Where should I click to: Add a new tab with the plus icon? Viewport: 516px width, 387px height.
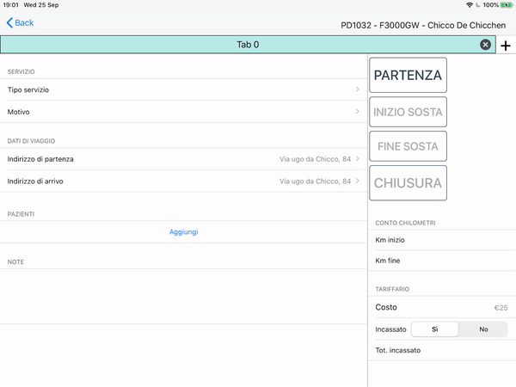506,46
